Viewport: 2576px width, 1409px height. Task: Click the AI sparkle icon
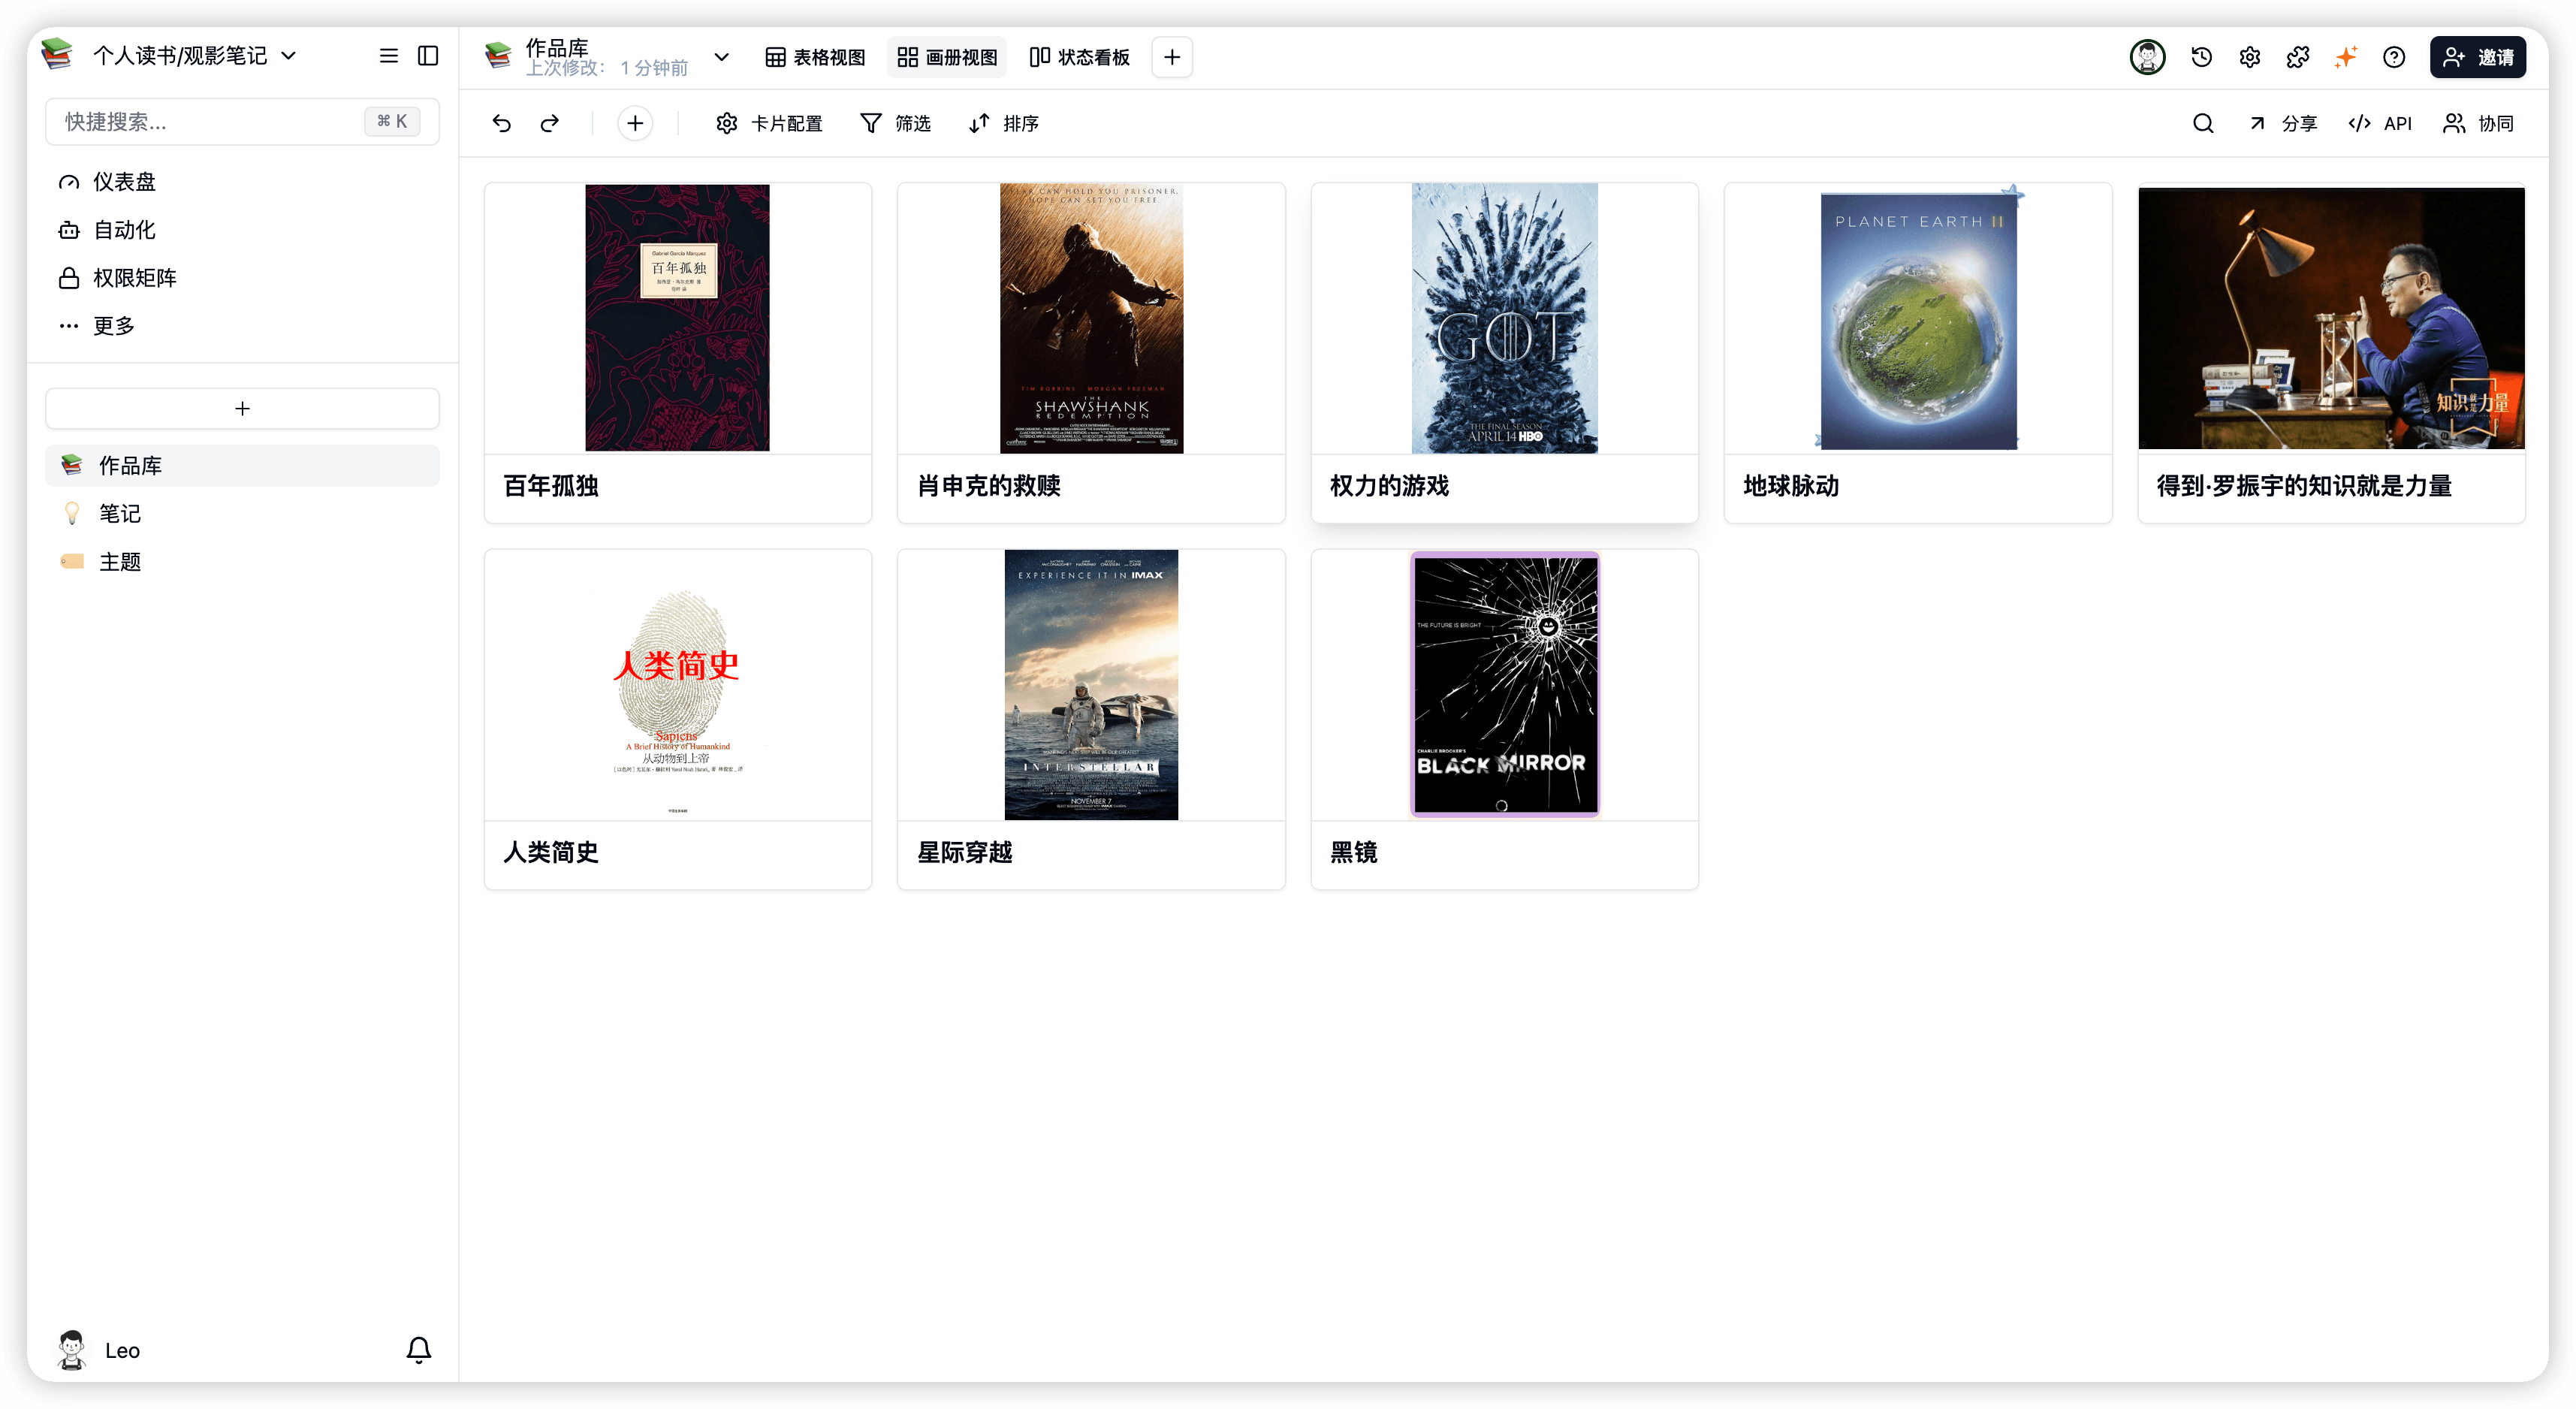coord(2345,57)
